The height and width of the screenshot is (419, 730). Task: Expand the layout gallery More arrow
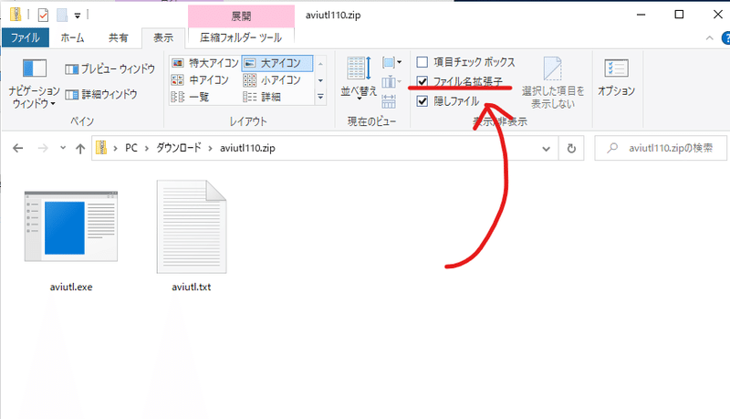click(x=320, y=97)
